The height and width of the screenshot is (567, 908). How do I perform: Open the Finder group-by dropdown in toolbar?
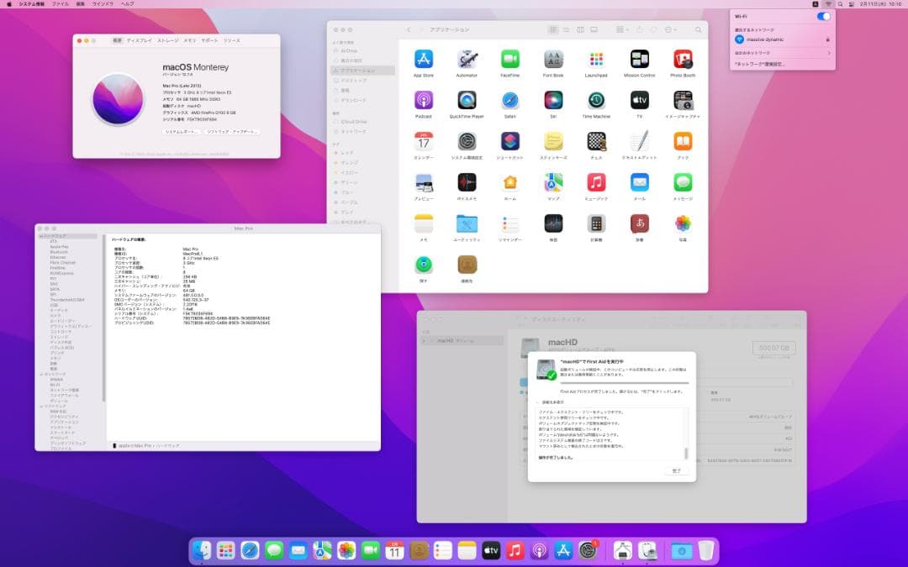click(622, 29)
